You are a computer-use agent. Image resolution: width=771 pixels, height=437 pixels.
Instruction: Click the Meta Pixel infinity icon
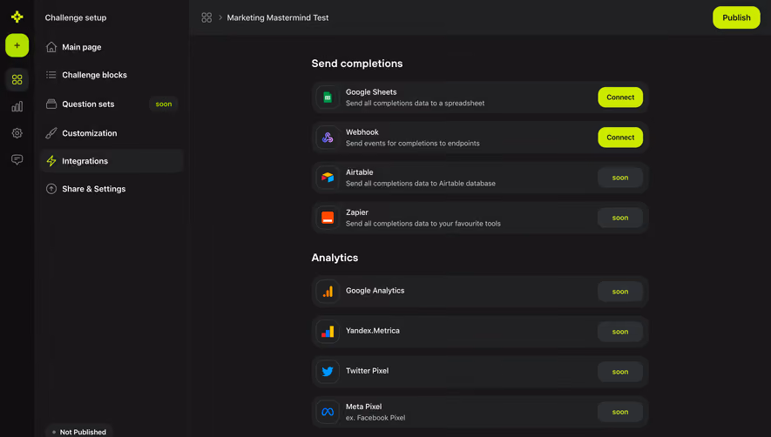point(328,412)
